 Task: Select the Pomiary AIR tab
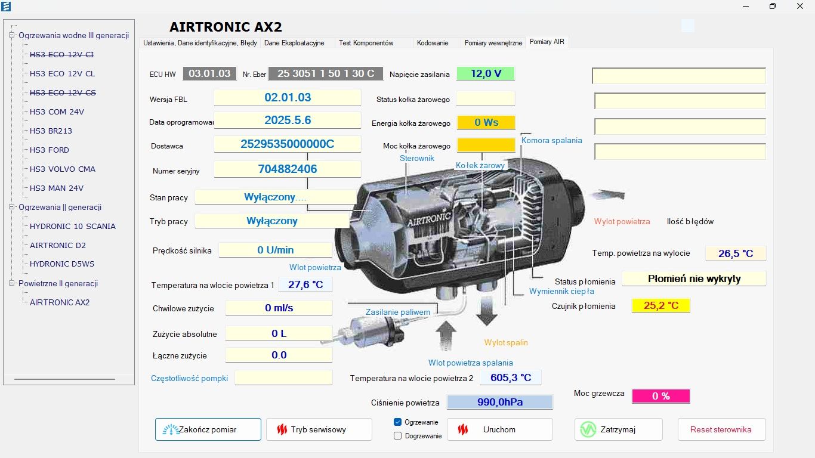pos(547,42)
